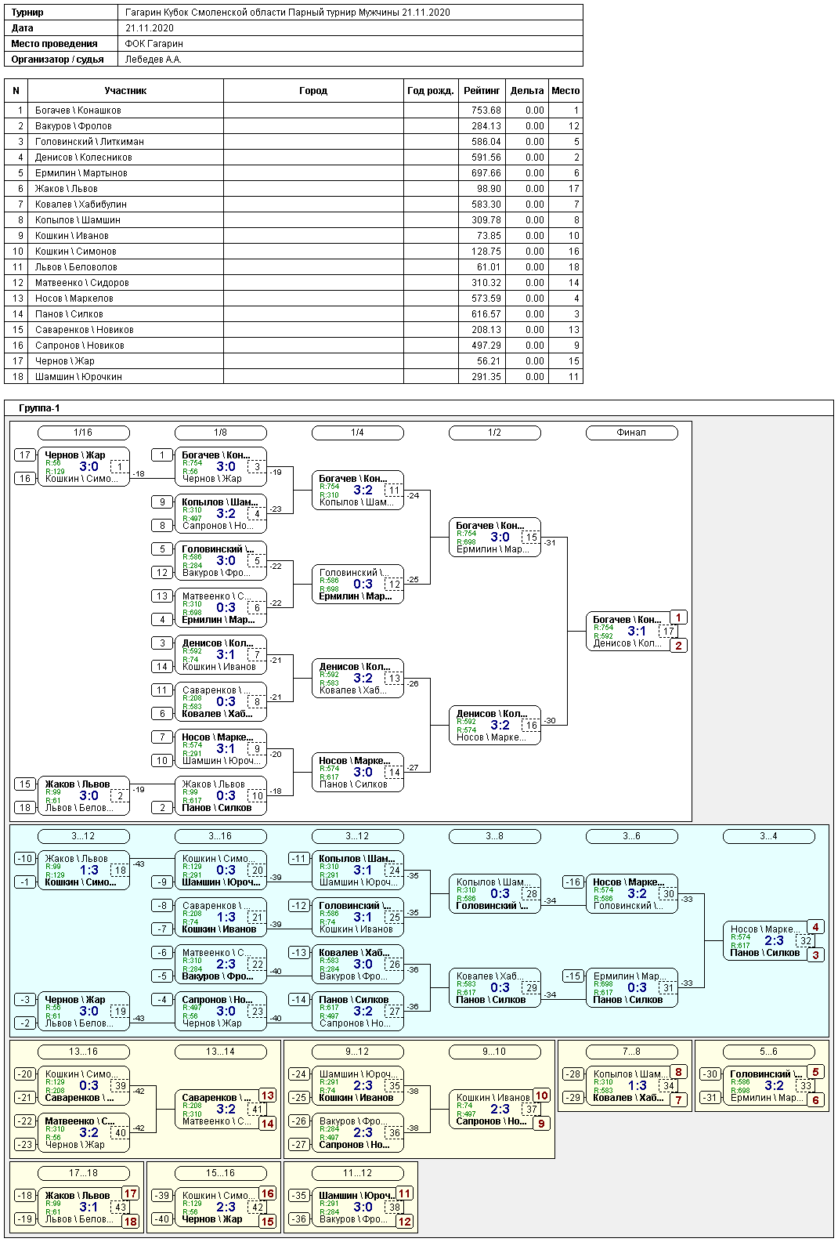Click the Место column header
The image size is (838, 1242).
click(x=565, y=91)
